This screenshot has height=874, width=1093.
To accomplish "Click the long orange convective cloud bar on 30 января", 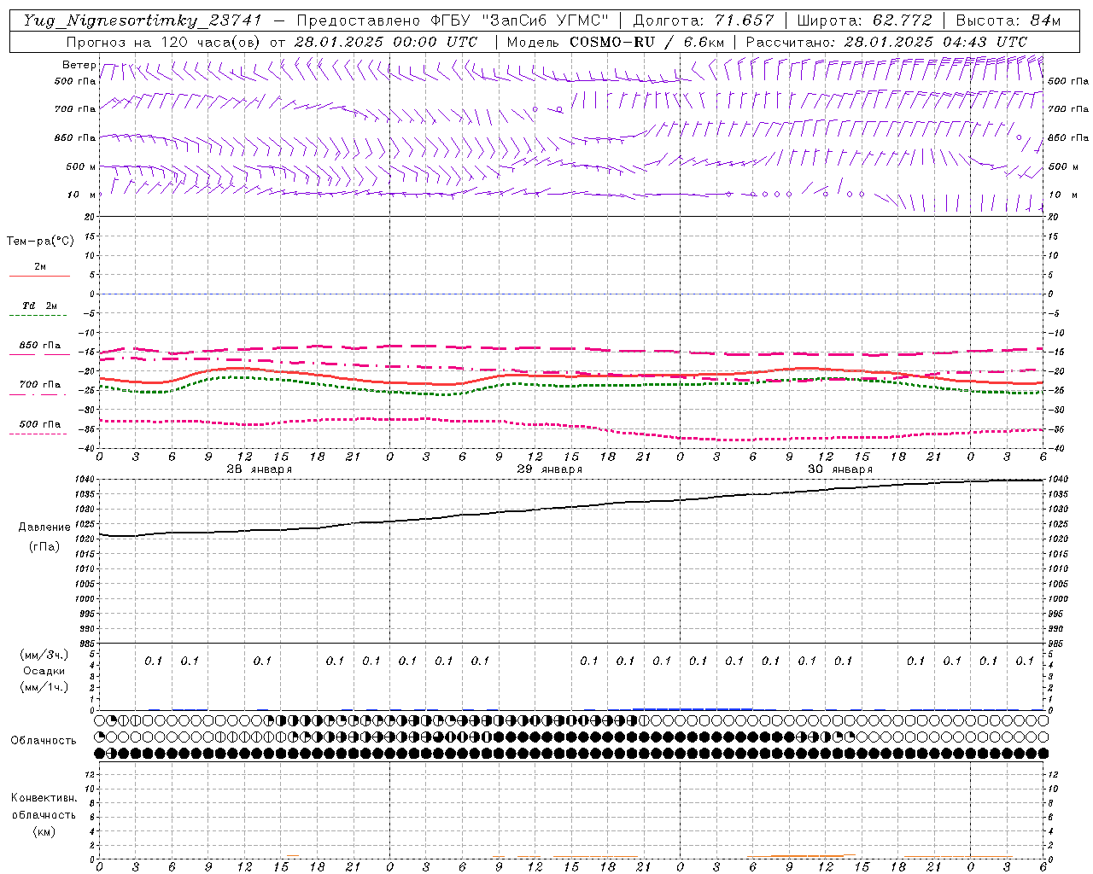I will (x=806, y=856).
